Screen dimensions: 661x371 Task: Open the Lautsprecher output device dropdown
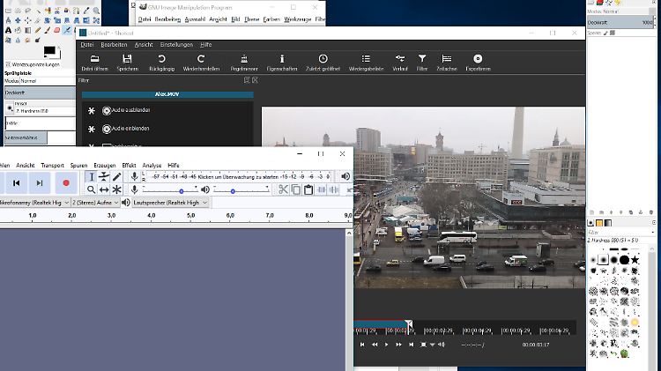point(169,203)
